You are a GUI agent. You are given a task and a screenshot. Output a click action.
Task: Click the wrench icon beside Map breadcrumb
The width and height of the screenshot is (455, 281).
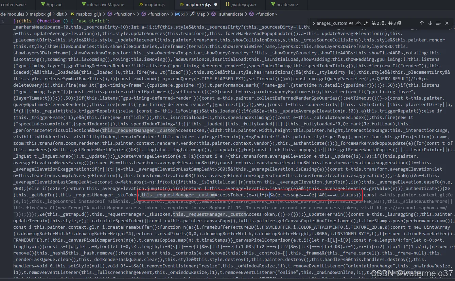(193, 14)
